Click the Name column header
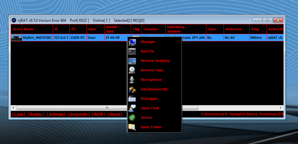298x144 pixels. click(x=37, y=29)
